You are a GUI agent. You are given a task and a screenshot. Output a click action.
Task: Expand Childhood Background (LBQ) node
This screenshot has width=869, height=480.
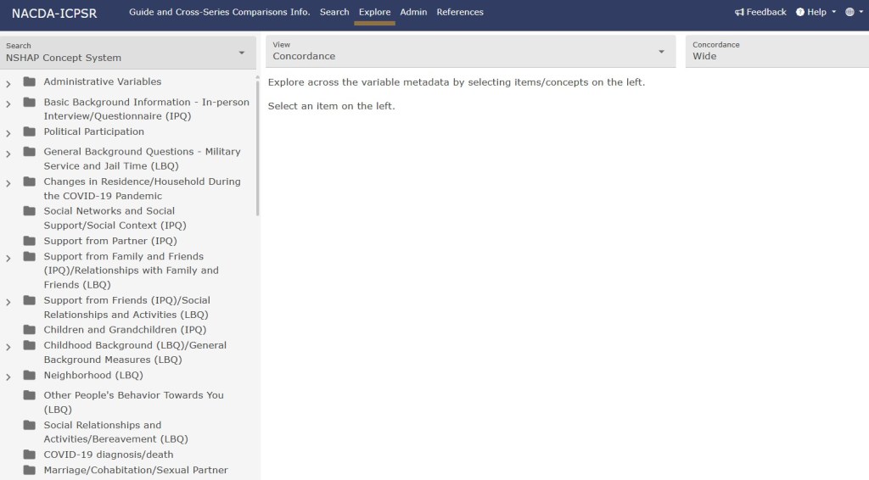pos(8,347)
